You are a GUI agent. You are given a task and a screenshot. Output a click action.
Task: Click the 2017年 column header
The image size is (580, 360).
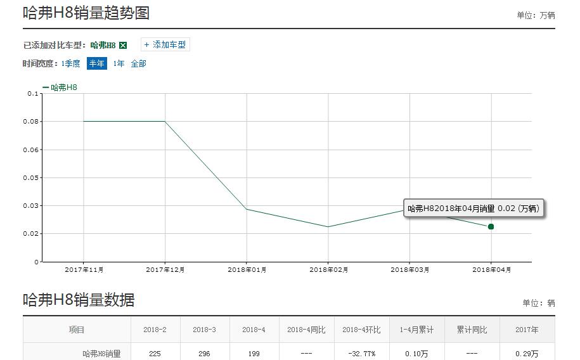pos(527,330)
